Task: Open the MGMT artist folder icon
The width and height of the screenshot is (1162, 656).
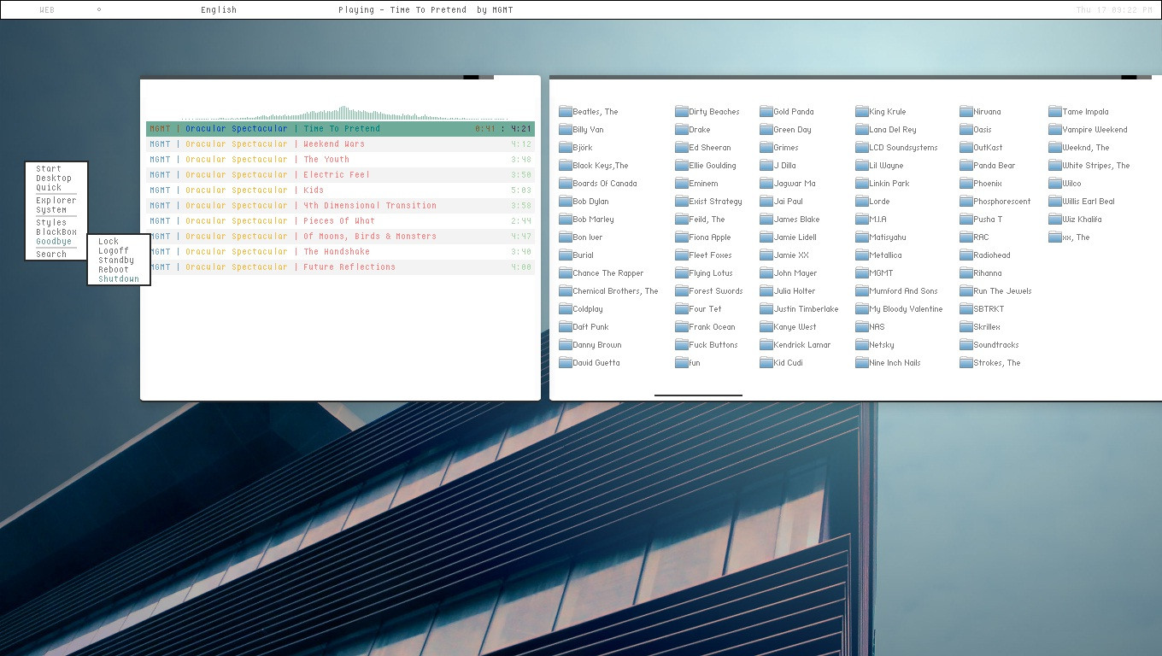Action: point(863,273)
